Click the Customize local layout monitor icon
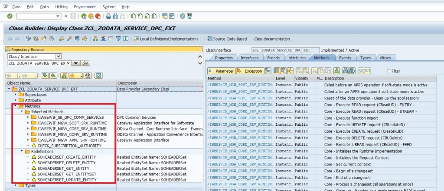The image size is (444, 191). 190,16
